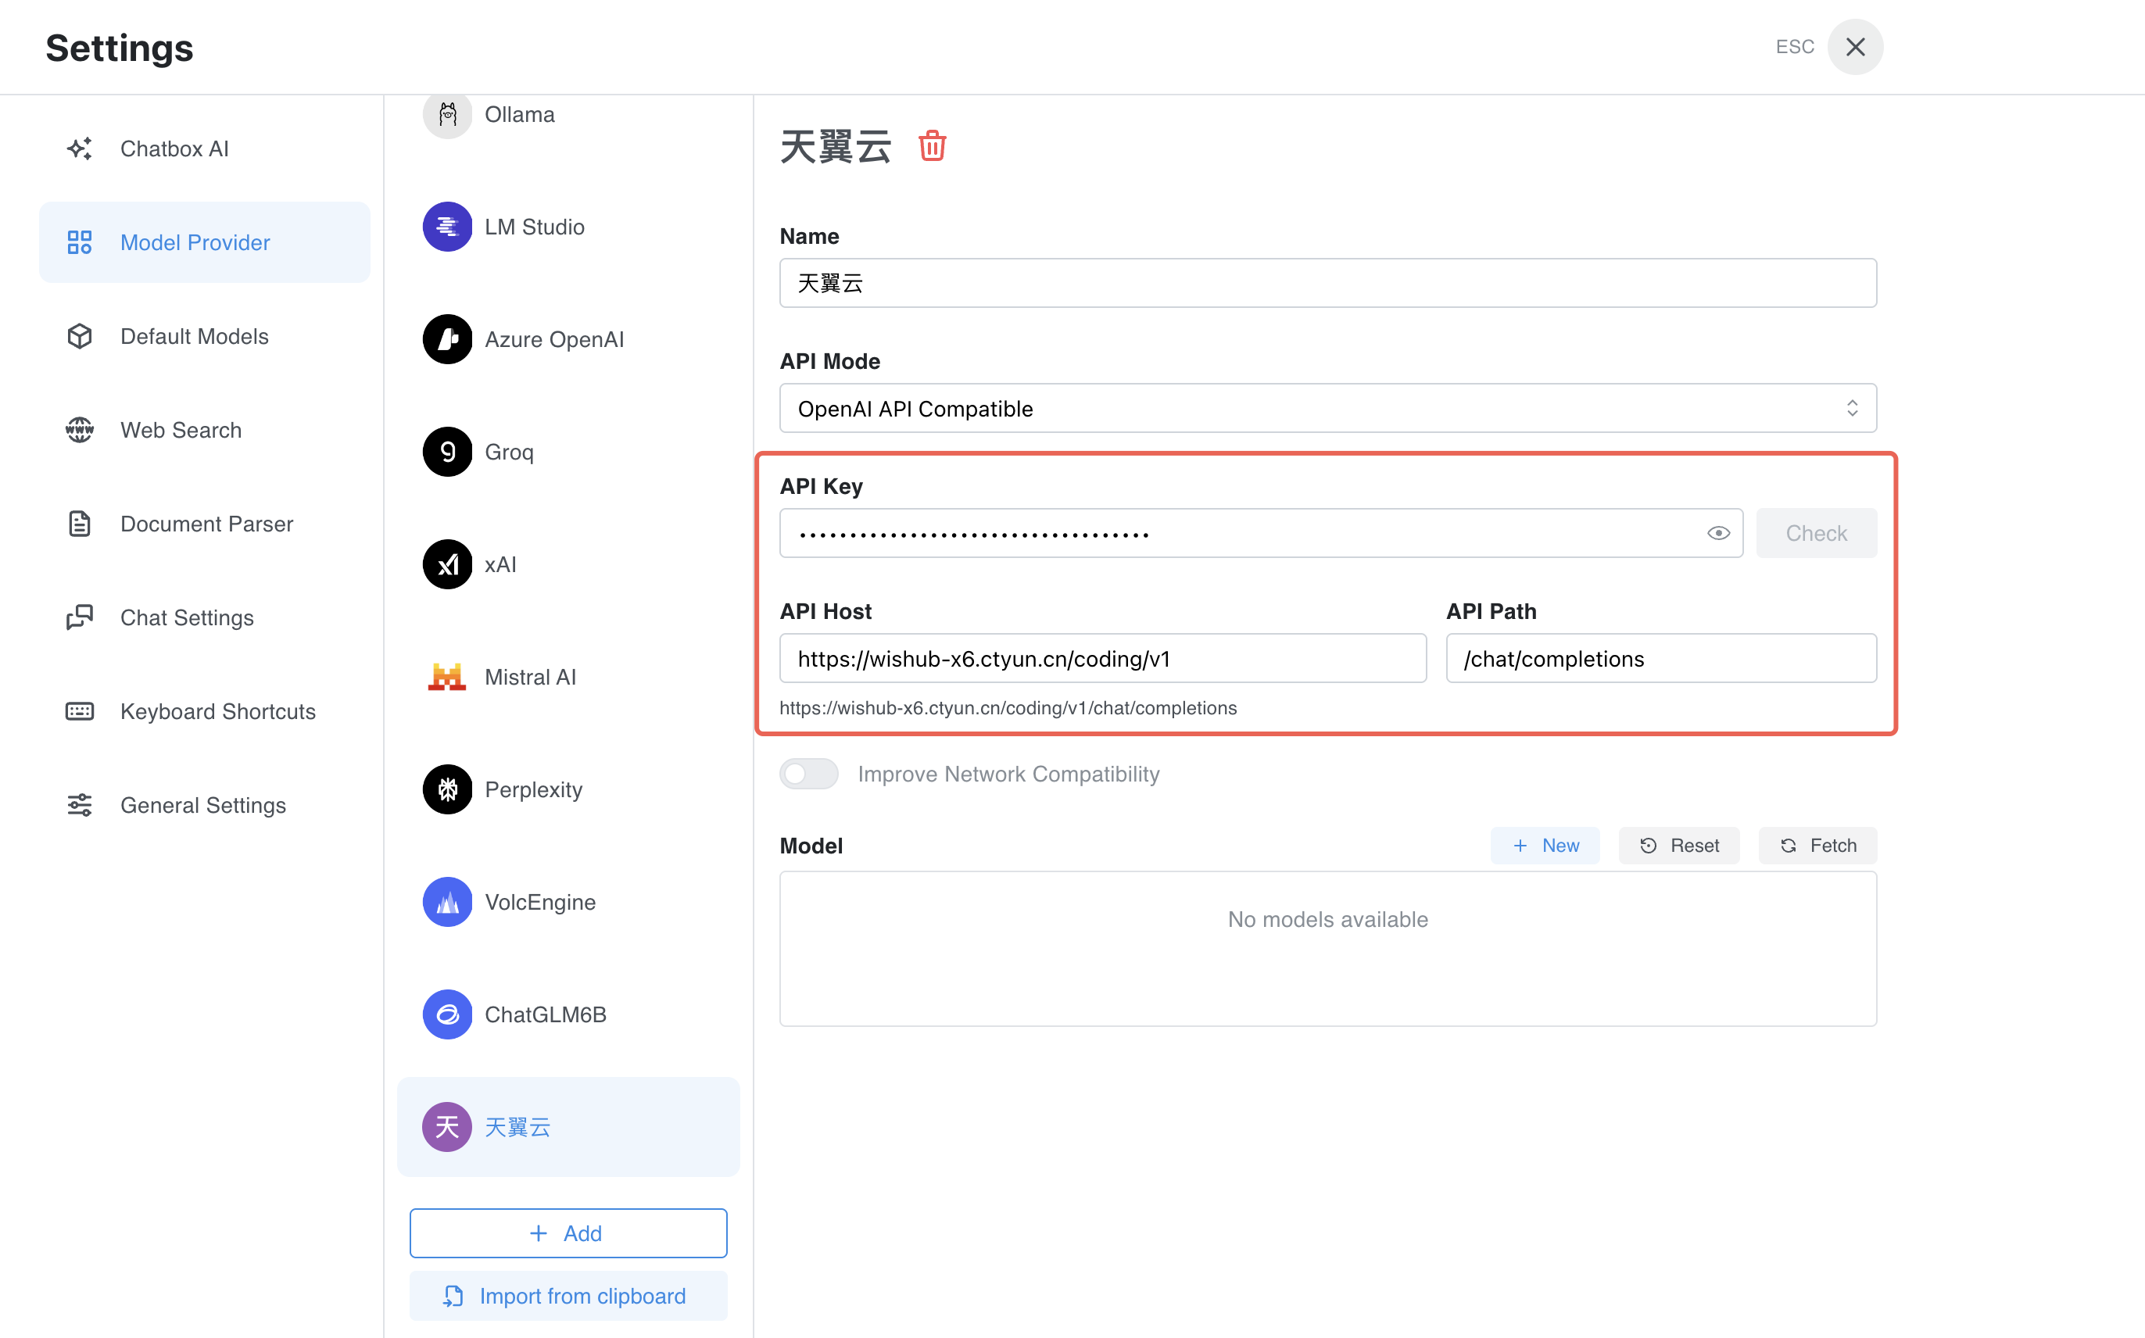Switch to Default Models section
The image size is (2145, 1338).
(x=194, y=336)
